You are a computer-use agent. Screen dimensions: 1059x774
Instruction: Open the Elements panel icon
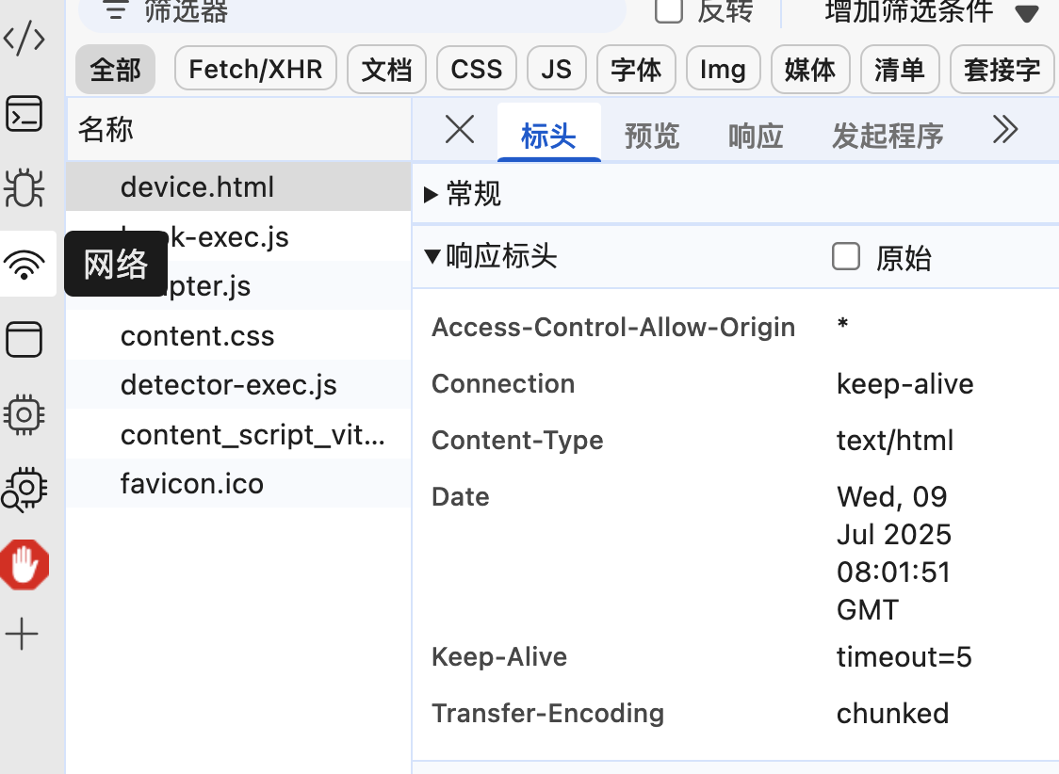[24, 40]
